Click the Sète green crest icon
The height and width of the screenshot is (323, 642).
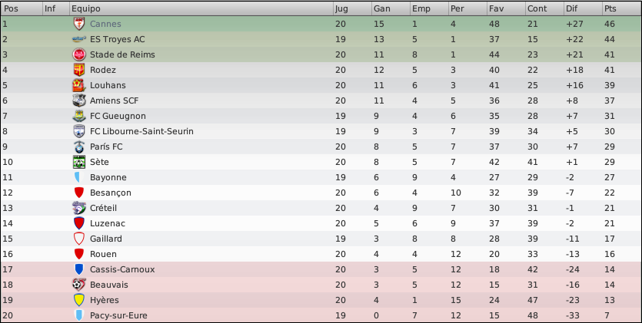pos(79,162)
